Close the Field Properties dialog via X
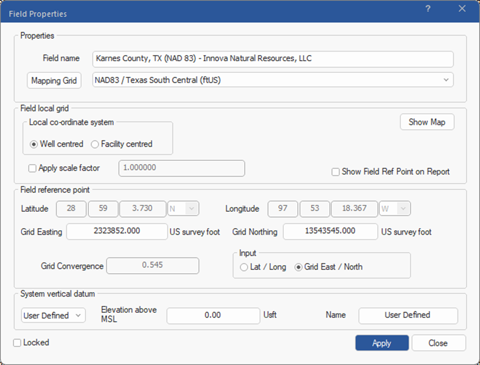 click(x=462, y=9)
